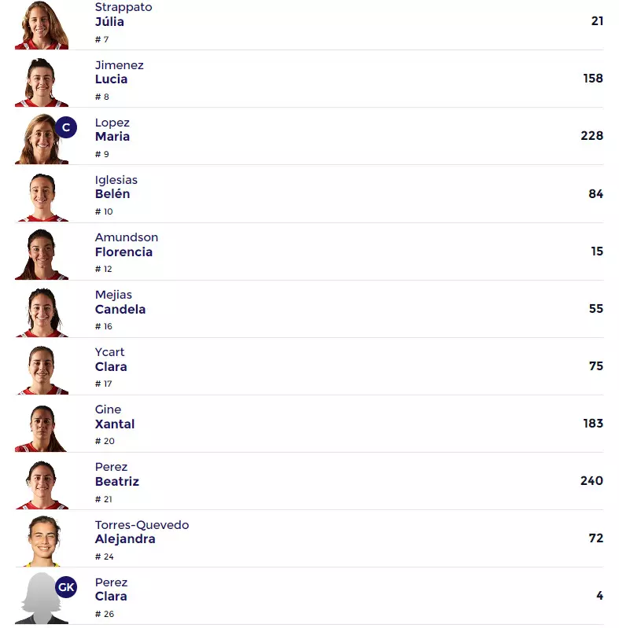Click Florencia Amundson's player photo
619x628 pixels.
pyautogui.click(x=42, y=253)
